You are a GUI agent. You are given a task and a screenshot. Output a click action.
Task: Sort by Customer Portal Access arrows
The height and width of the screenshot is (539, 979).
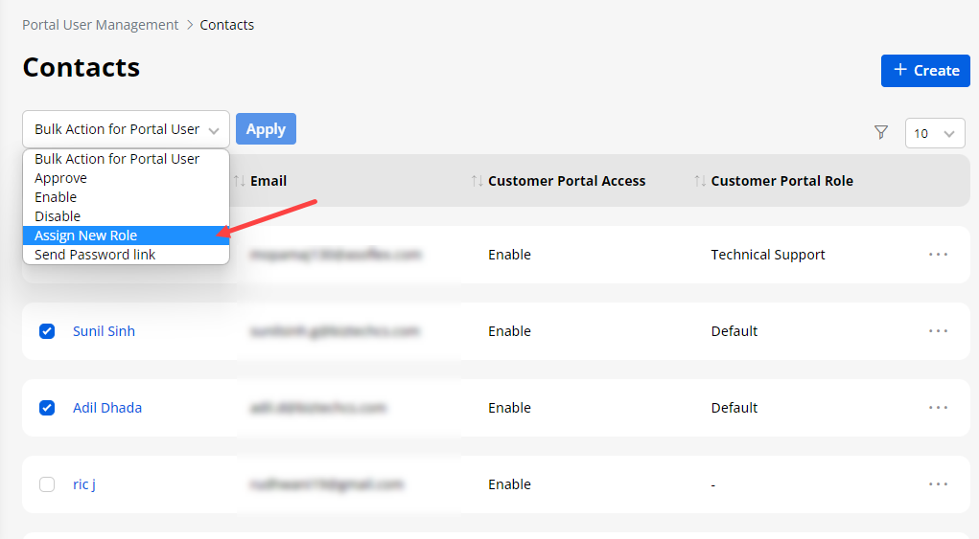[477, 181]
